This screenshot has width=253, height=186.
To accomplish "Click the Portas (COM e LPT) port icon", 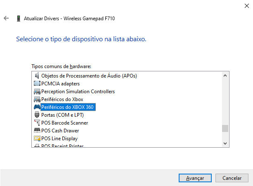I will click(x=37, y=115).
